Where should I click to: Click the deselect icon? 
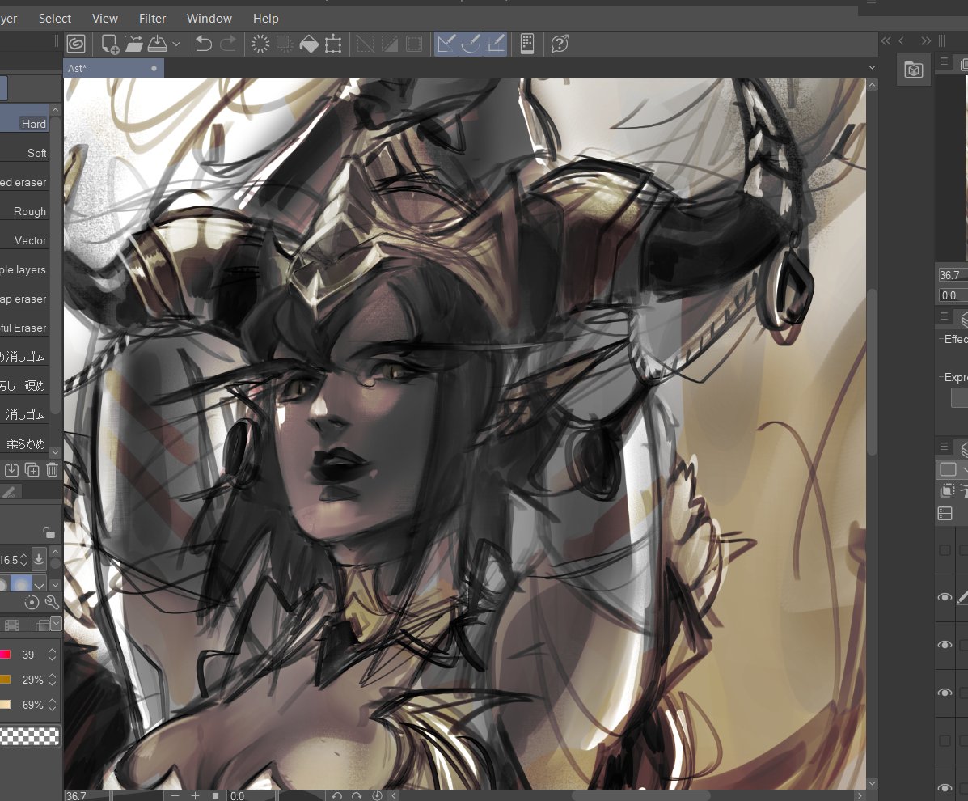pos(366,44)
